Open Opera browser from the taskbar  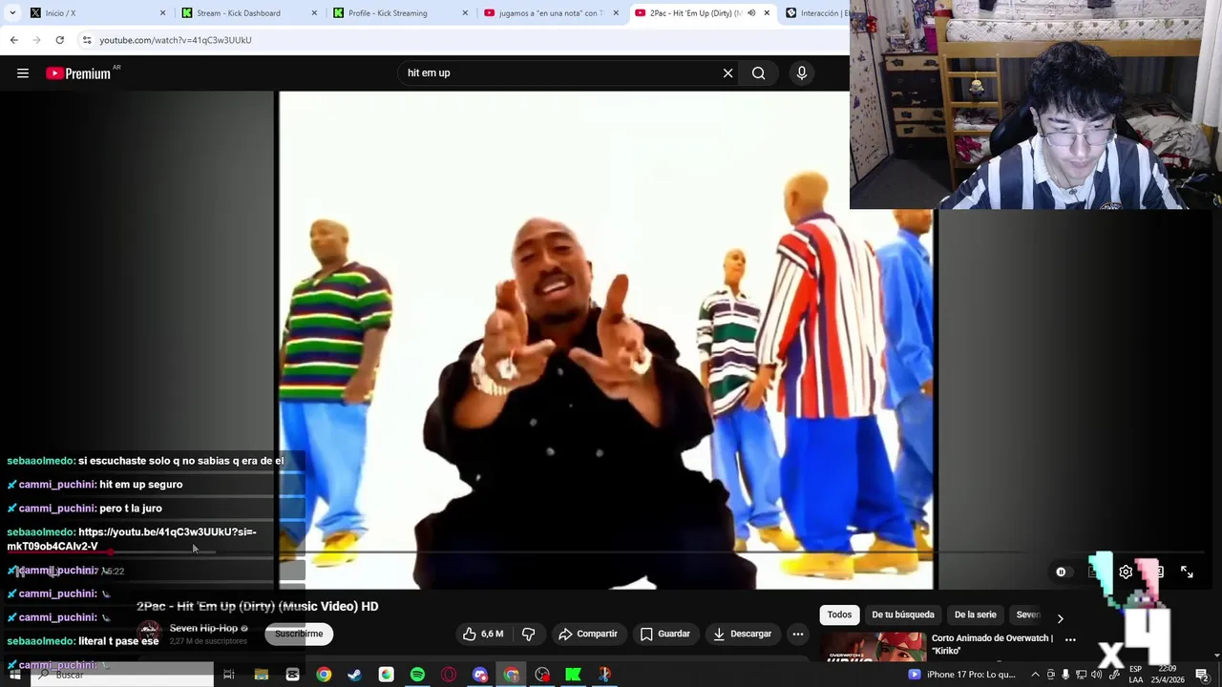pyautogui.click(x=449, y=675)
